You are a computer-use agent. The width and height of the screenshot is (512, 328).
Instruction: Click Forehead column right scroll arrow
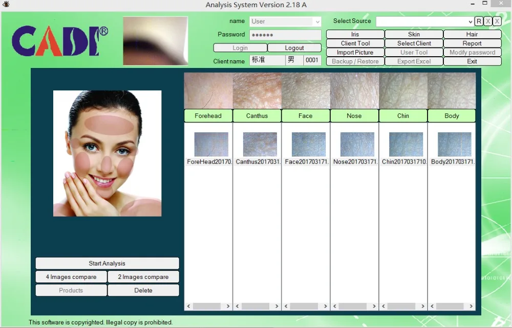click(x=228, y=306)
